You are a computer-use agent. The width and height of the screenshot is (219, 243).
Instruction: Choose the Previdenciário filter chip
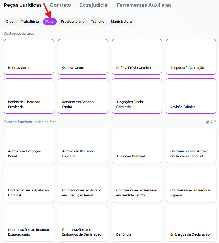(x=73, y=22)
